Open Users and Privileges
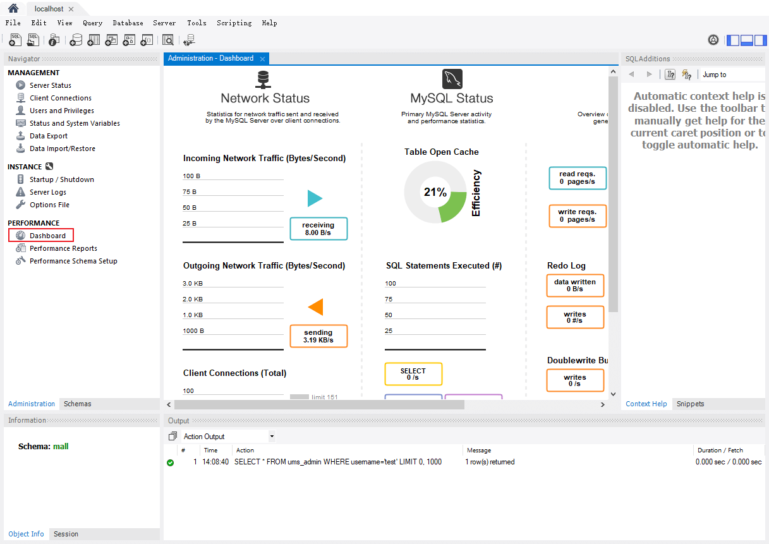769x544 pixels. coord(62,111)
